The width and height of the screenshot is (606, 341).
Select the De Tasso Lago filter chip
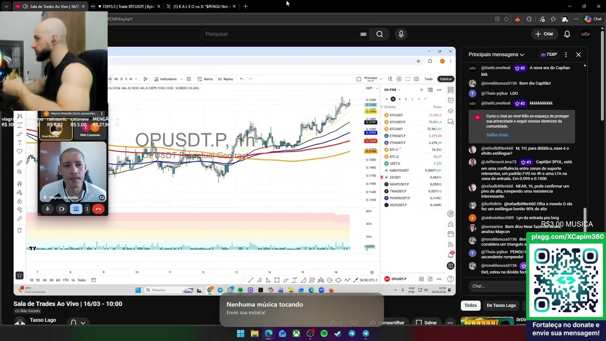click(501, 305)
